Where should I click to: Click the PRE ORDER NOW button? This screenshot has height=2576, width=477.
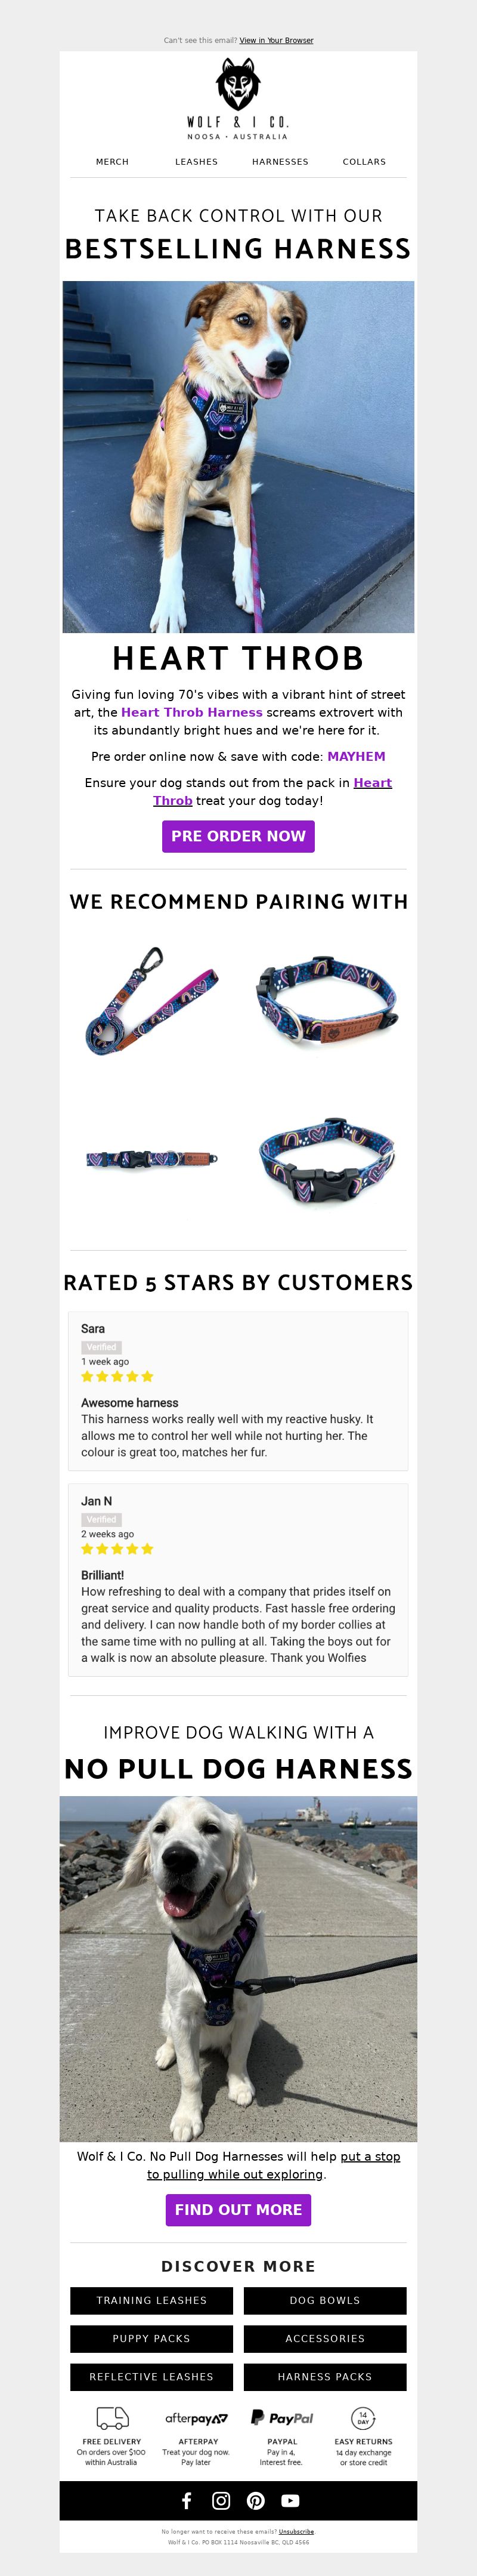tap(238, 836)
